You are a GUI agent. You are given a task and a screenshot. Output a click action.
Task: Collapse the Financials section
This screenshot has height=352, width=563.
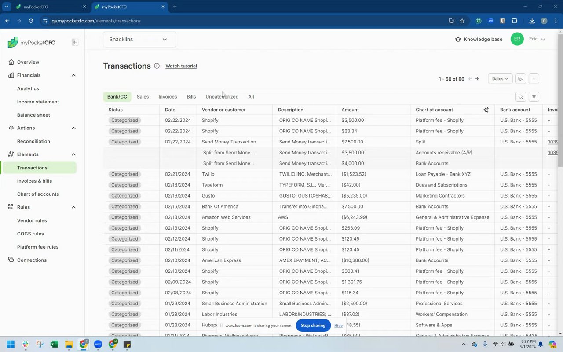pos(73,75)
